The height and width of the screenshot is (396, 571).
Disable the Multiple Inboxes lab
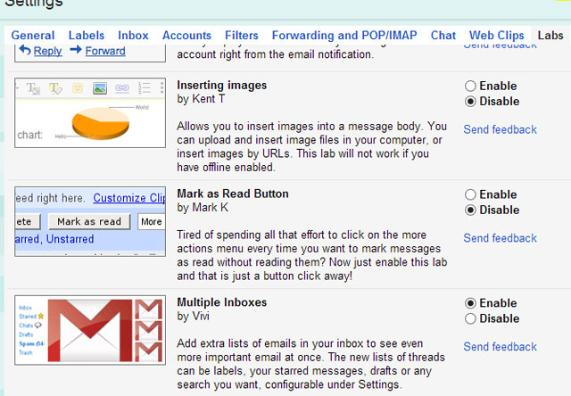(x=470, y=318)
